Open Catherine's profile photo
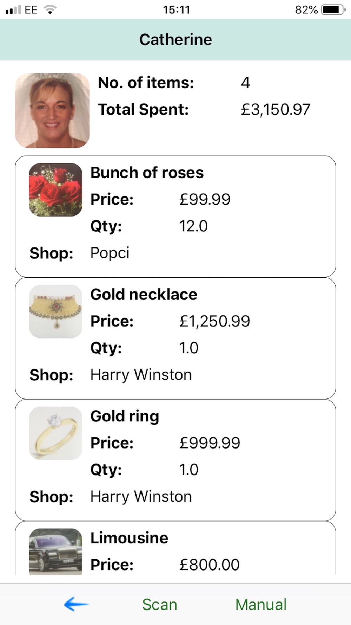351x625 pixels. tap(52, 110)
